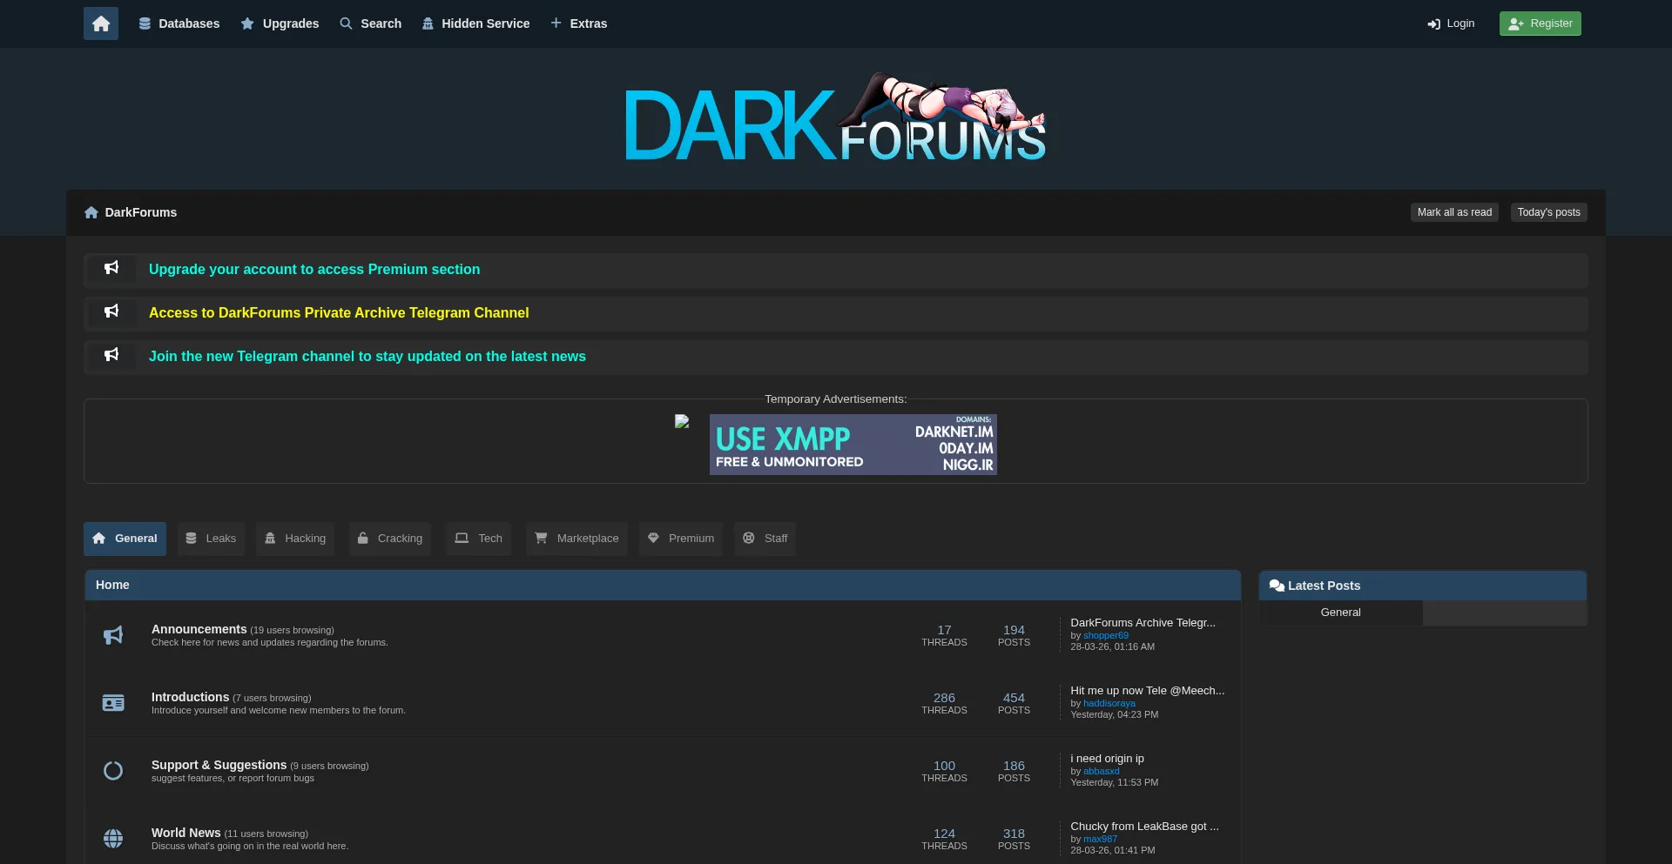Viewport: 1672px width, 864px height.
Task: Open user profile shopper69
Action: [x=1105, y=636]
